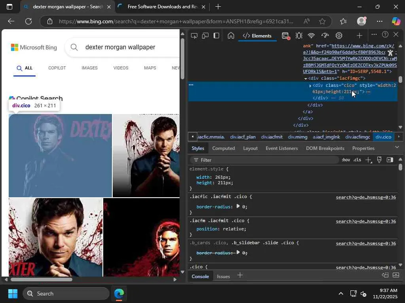Expand the div class cico node
Viewport: 405px width, 303px height.
[x=310, y=86]
